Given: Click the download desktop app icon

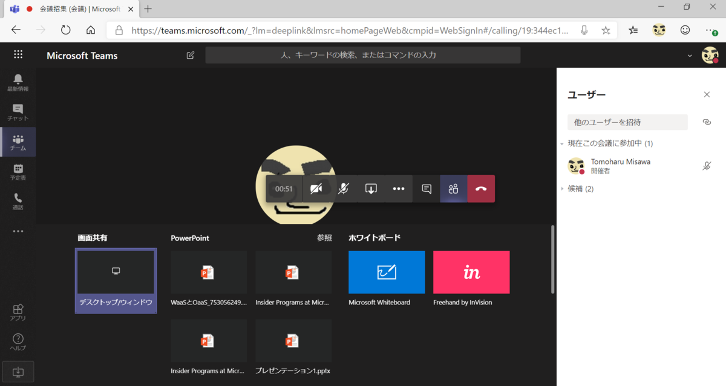Looking at the screenshot, I should [18, 371].
